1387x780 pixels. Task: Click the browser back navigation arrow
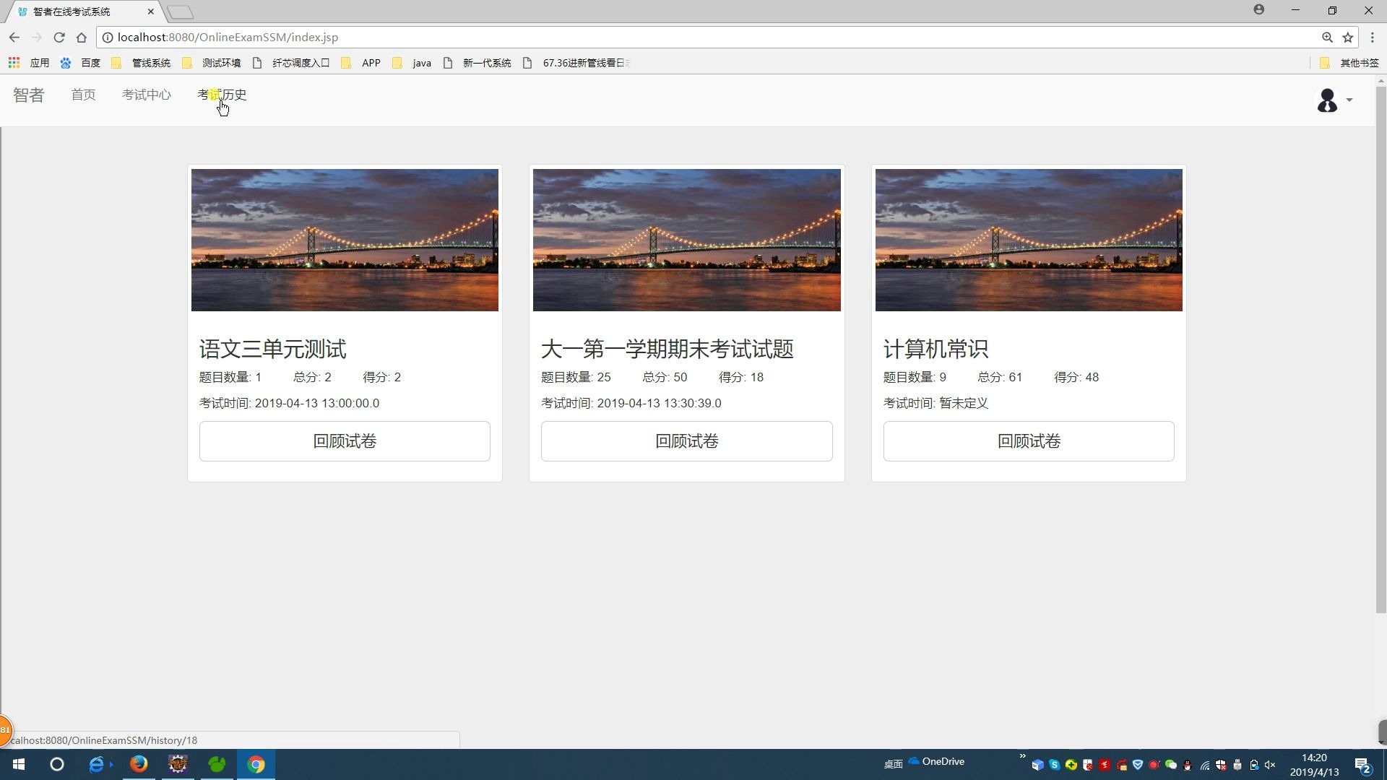(x=14, y=37)
